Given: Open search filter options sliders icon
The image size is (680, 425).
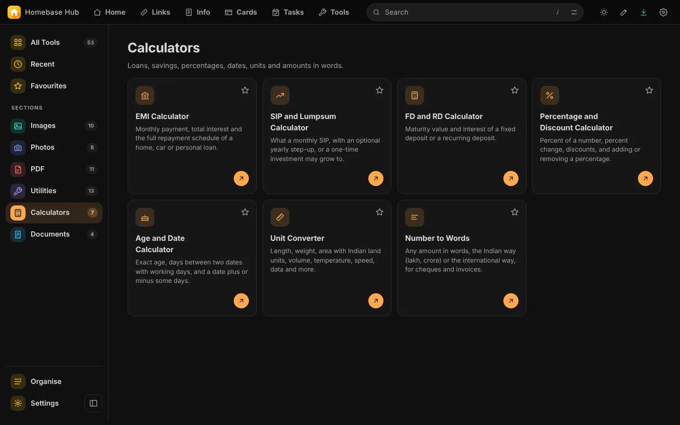Looking at the screenshot, I should (574, 12).
